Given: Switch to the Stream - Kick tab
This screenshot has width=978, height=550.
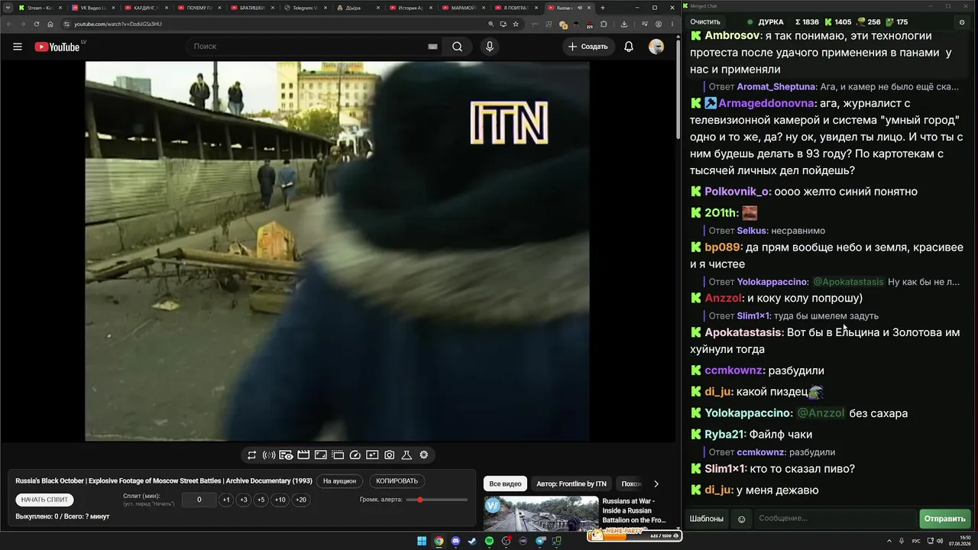Looking at the screenshot, I should pyautogui.click(x=40, y=8).
